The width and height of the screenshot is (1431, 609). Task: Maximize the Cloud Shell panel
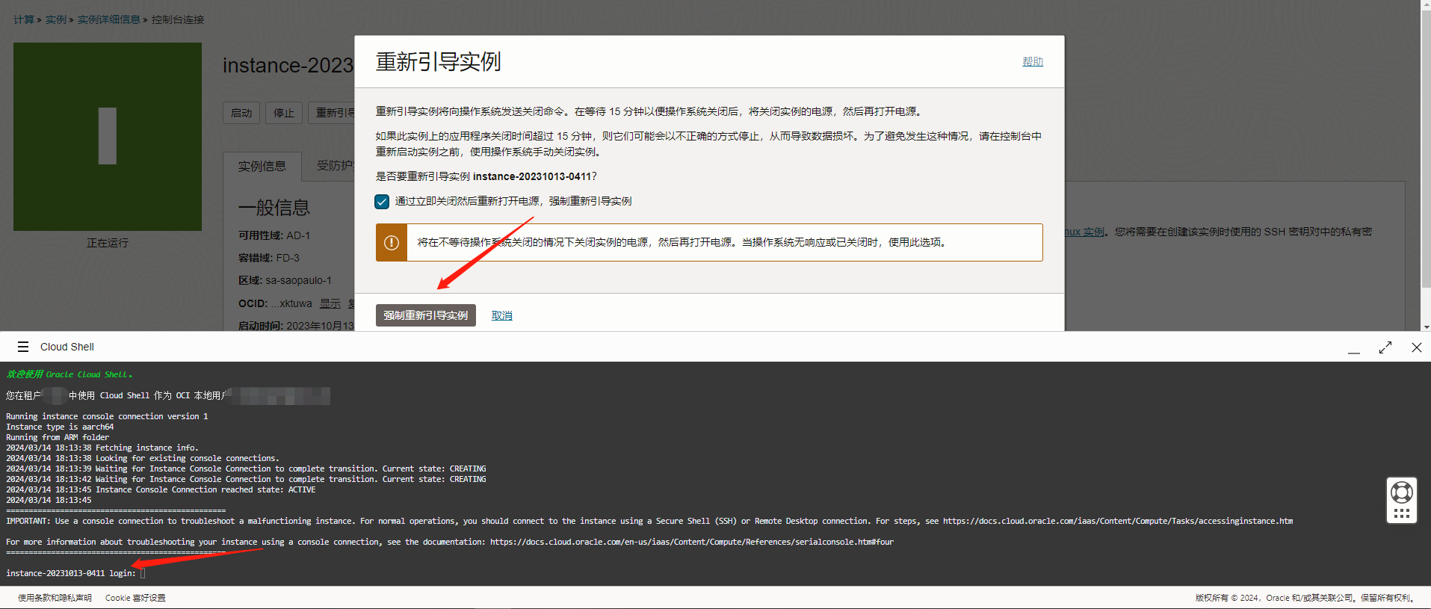click(x=1385, y=347)
